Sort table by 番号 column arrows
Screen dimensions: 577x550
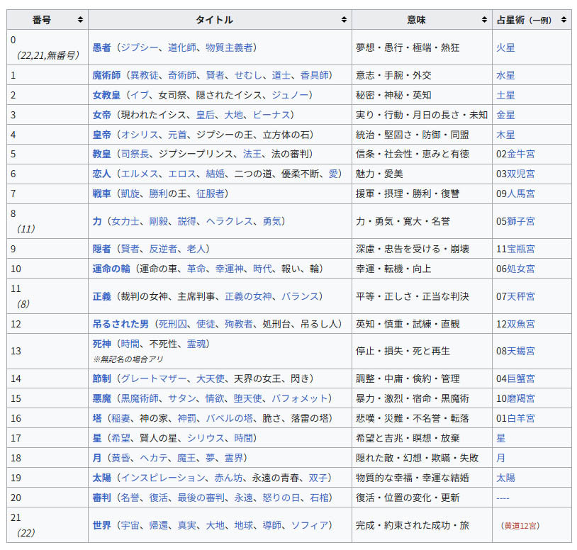(x=79, y=20)
